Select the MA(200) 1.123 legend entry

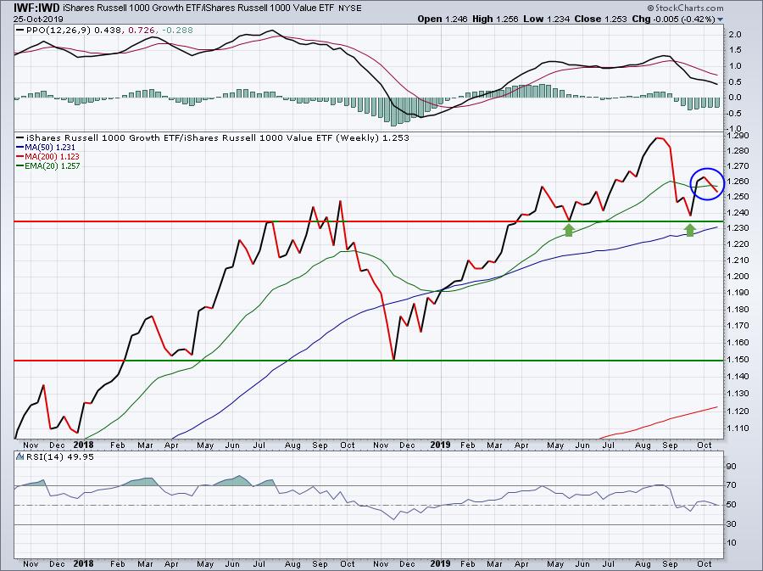coord(47,156)
